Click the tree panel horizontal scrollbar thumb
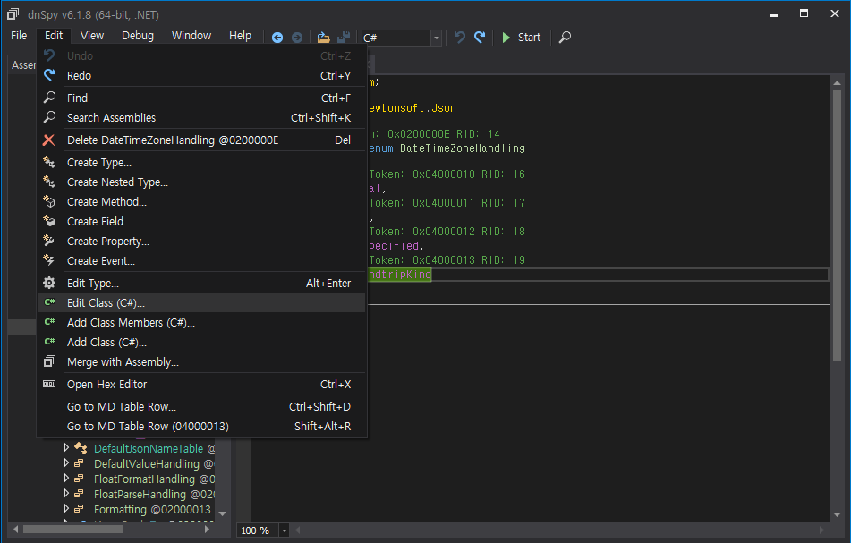The width and height of the screenshot is (851, 543). point(73,529)
